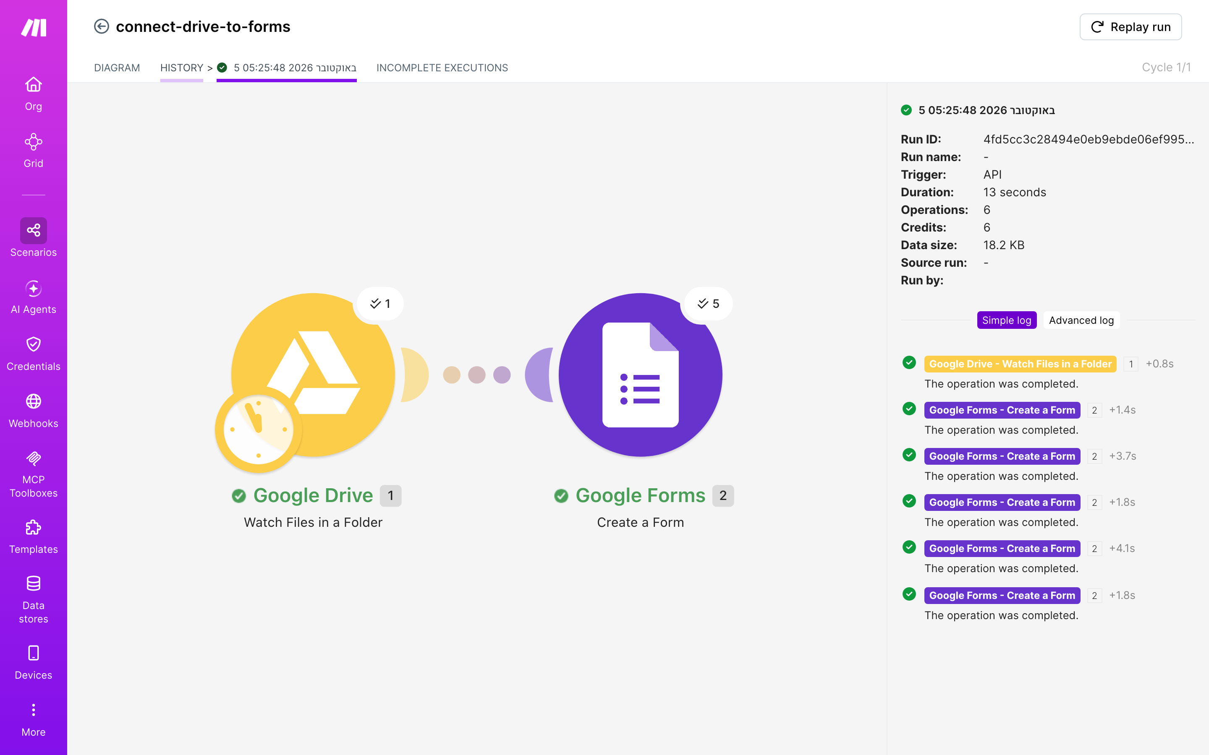Open the Create a Form log entry at +1.4s
The width and height of the screenshot is (1209, 755).
(1002, 410)
